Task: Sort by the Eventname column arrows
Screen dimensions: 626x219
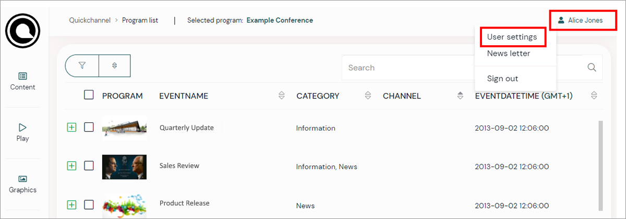Action: (282, 96)
